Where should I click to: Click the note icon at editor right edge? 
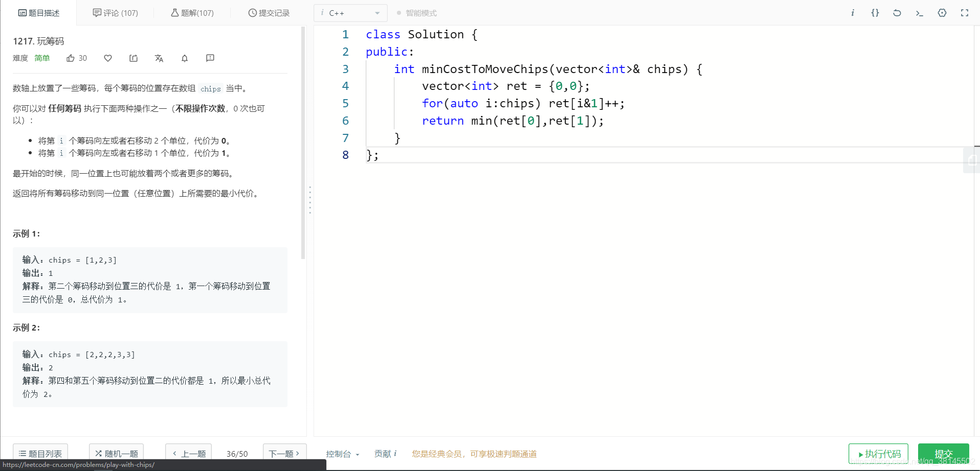(x=972, y=160)
